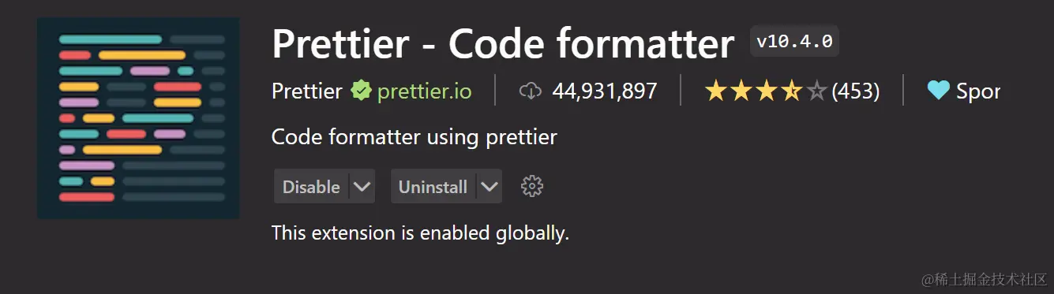
Task: Click the first gold rating star
Action: click(715, 91)
